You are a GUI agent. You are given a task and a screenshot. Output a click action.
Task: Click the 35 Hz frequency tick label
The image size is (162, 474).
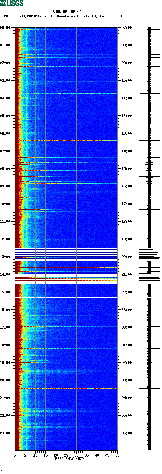point(87,455)
